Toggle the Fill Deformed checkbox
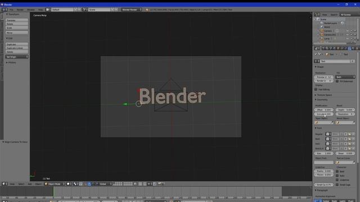Screen dimensions: 360x202 [337, 81]
